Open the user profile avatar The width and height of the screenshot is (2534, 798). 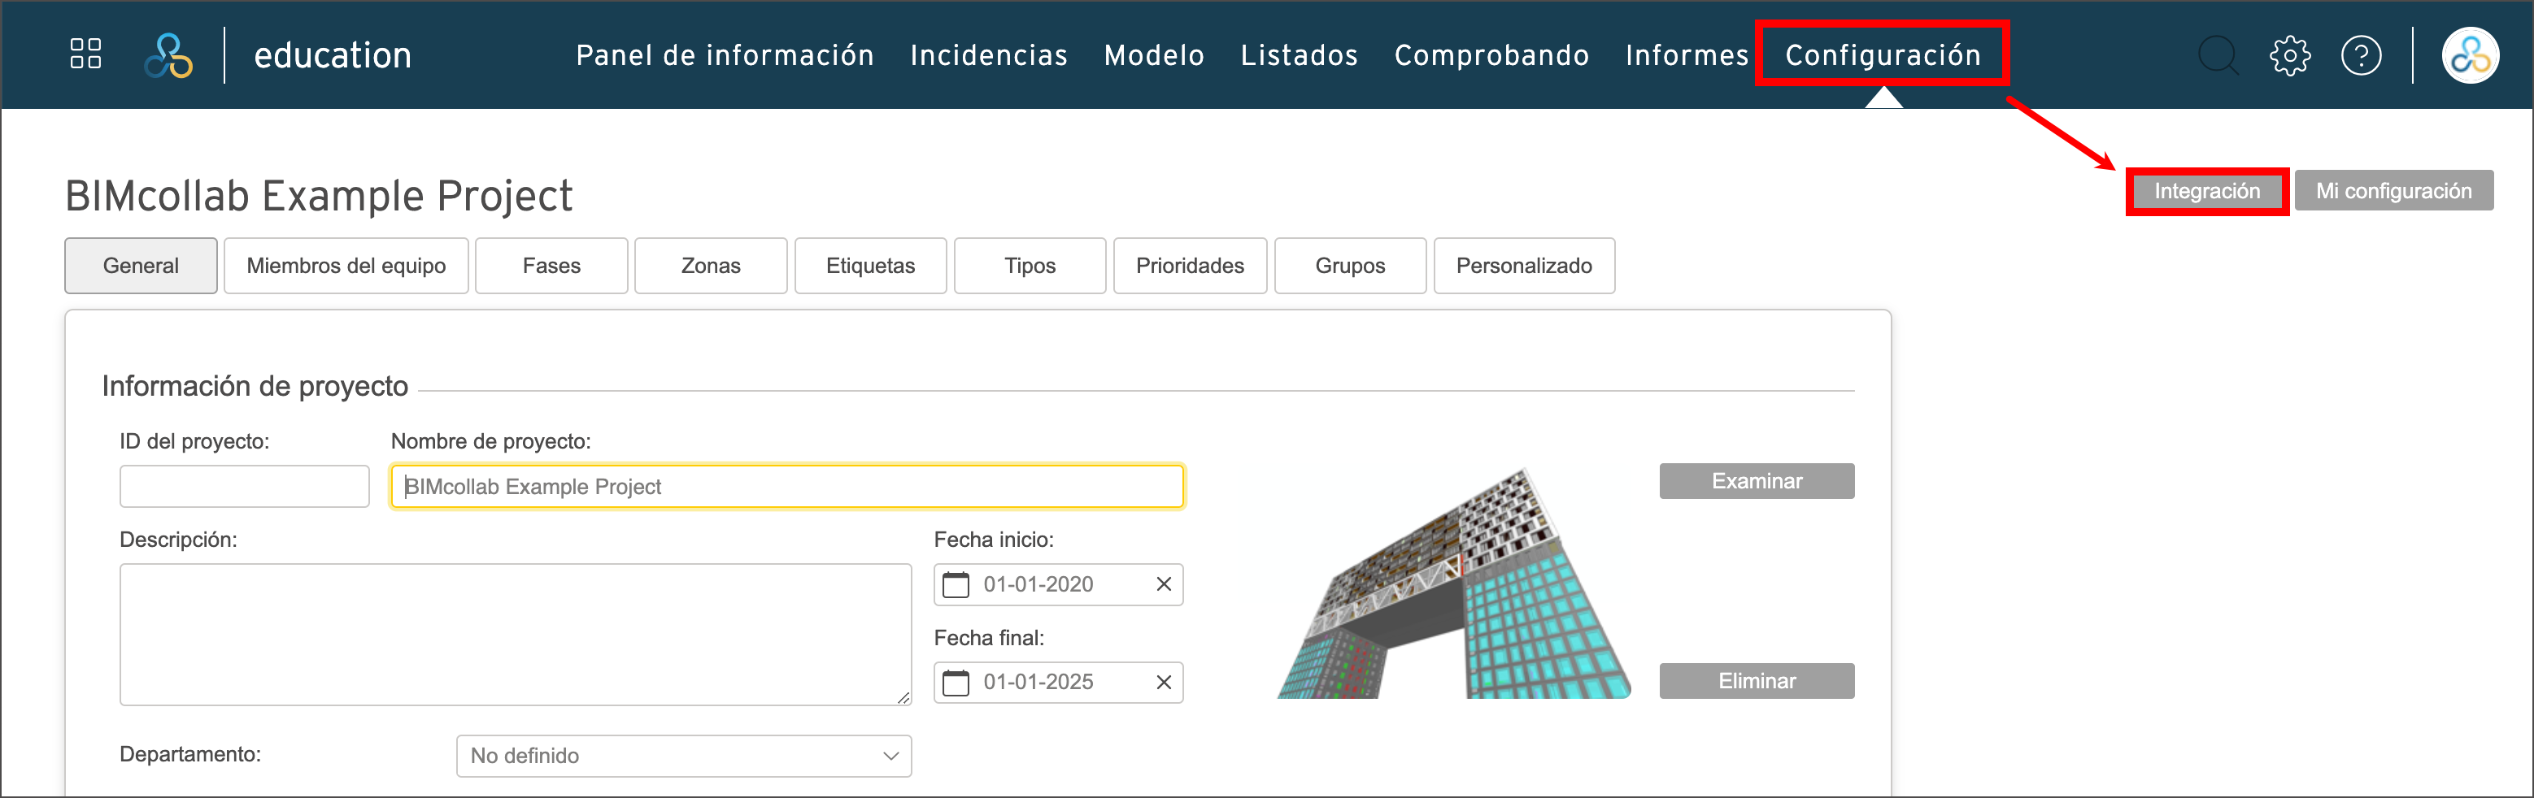point(2470,55)
